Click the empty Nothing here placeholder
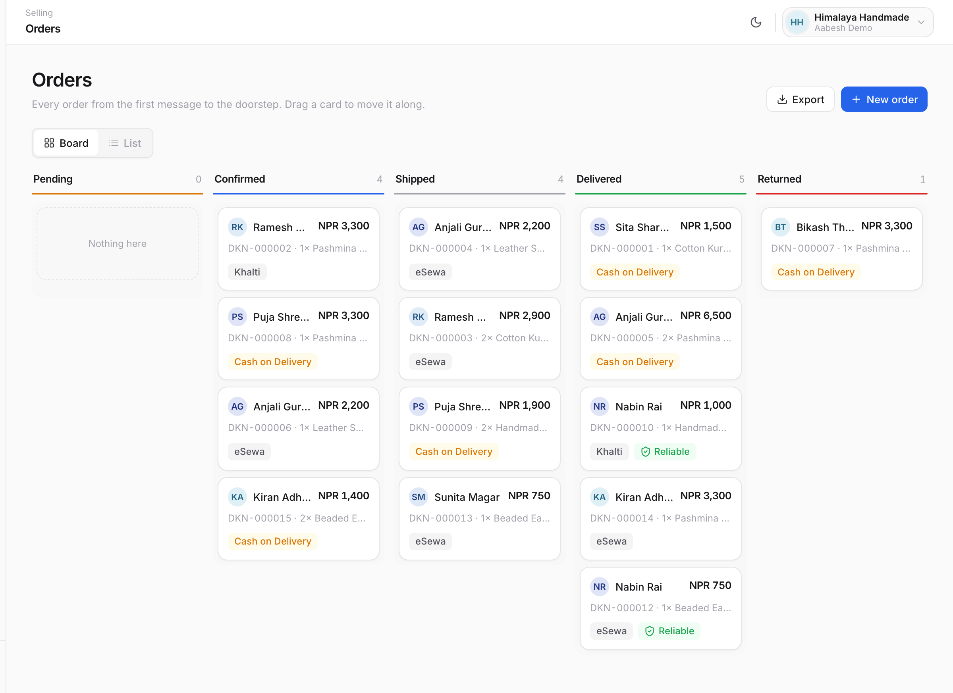This screenshot has width=953, height=693. 117,244
